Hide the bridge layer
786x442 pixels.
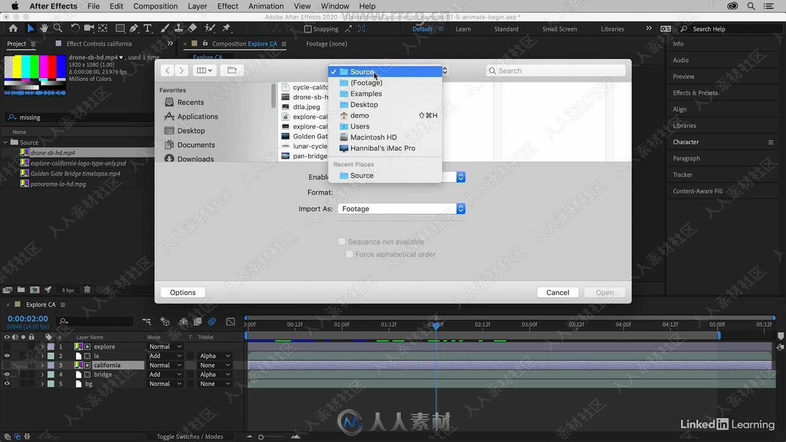click(7, 374)
